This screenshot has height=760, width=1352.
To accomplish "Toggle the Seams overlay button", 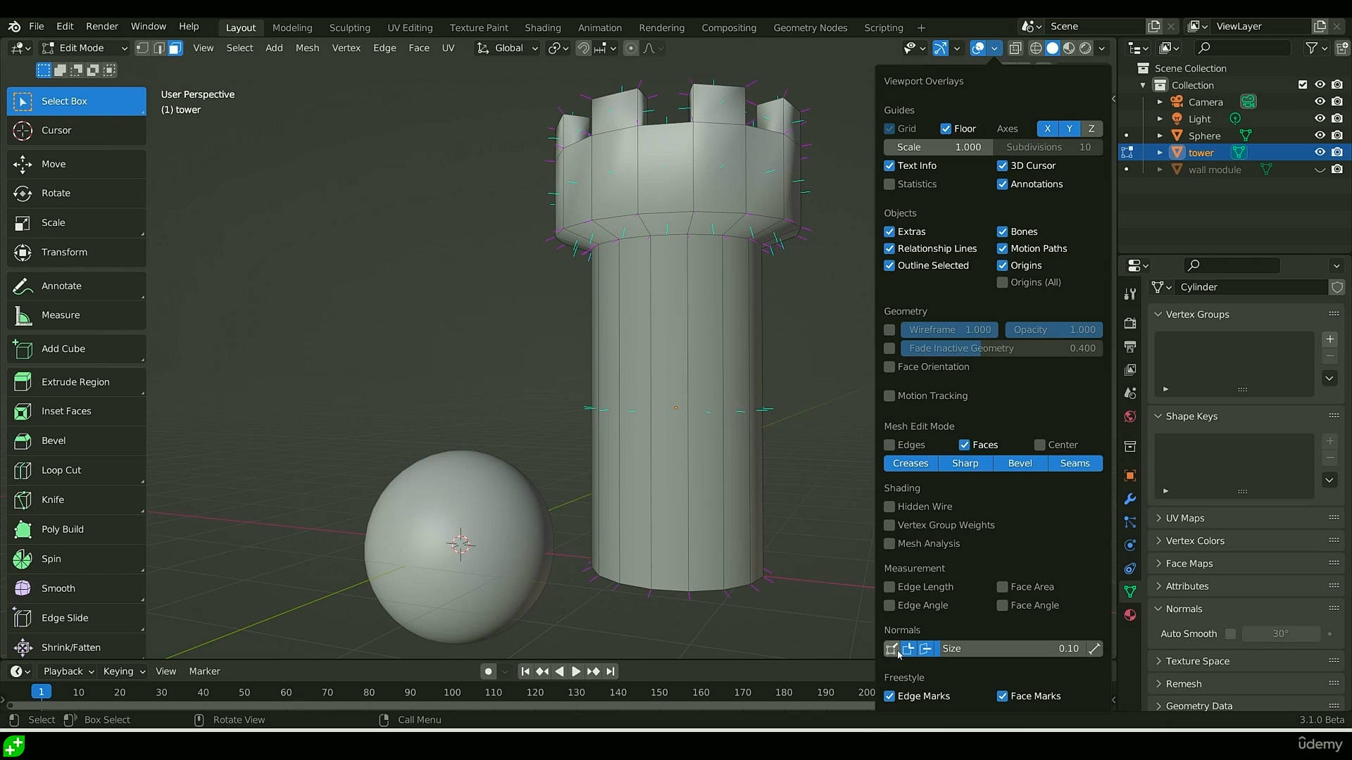I will (x=1075, y=463).
